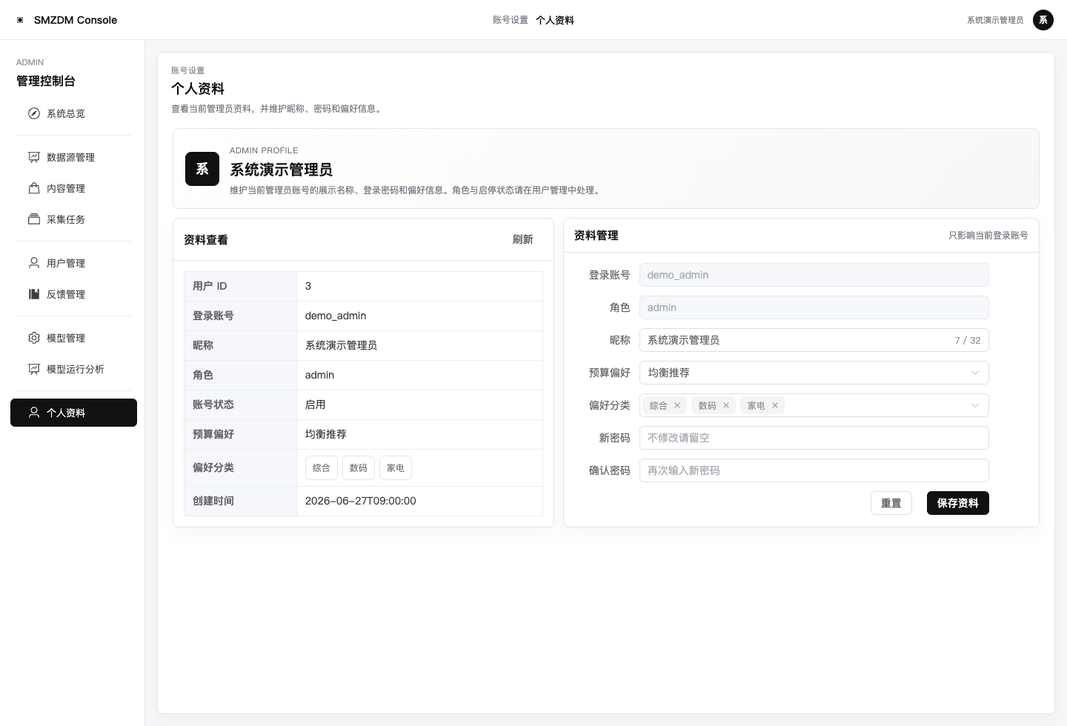
Task: Remove the 家电 tag from 偏好分类
Action: coord(775,405)
